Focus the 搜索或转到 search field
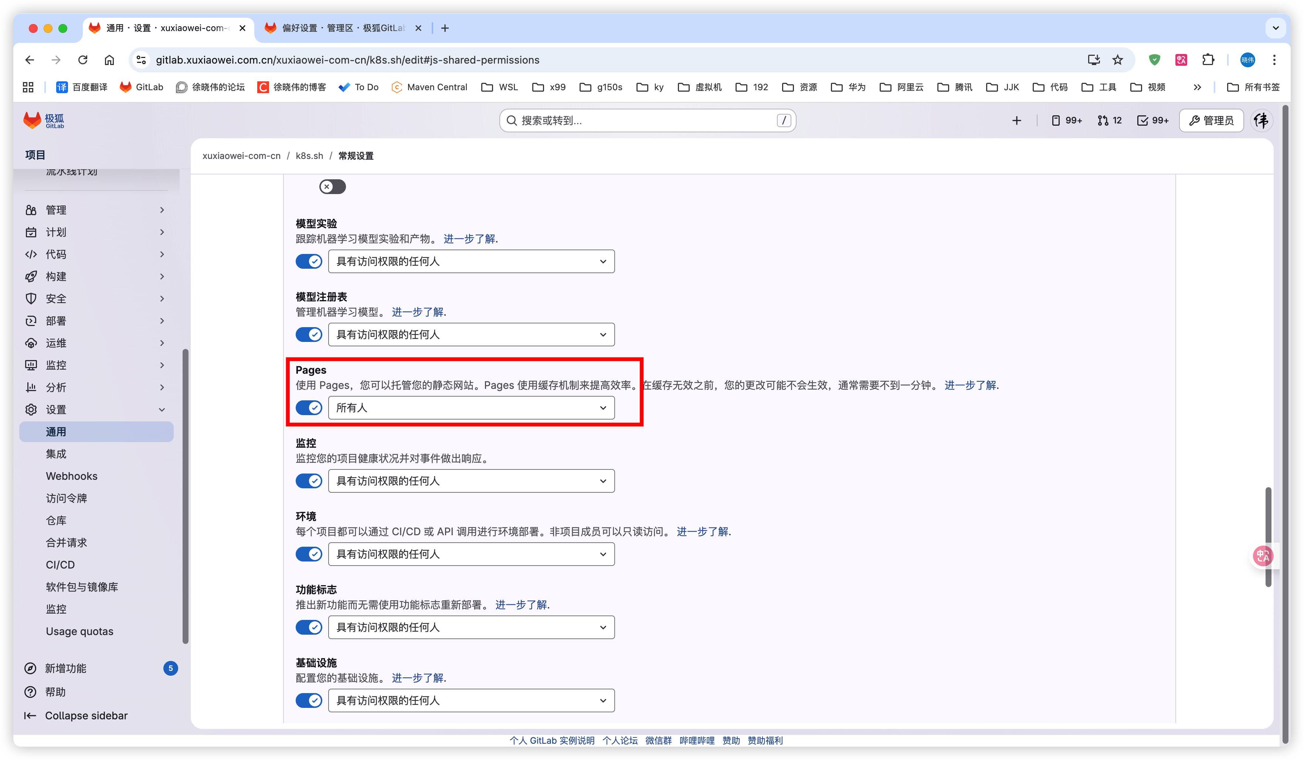1304x760 pixels. [647, 121]
